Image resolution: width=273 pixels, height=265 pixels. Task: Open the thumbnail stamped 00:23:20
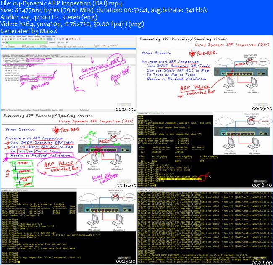pyautogui.click(x=68, y=226)
